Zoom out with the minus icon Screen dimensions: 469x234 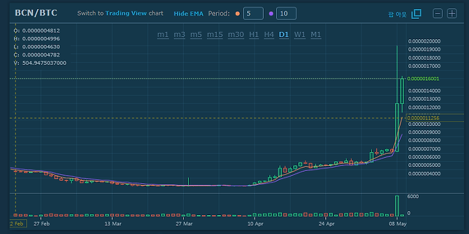coord(438,14)
